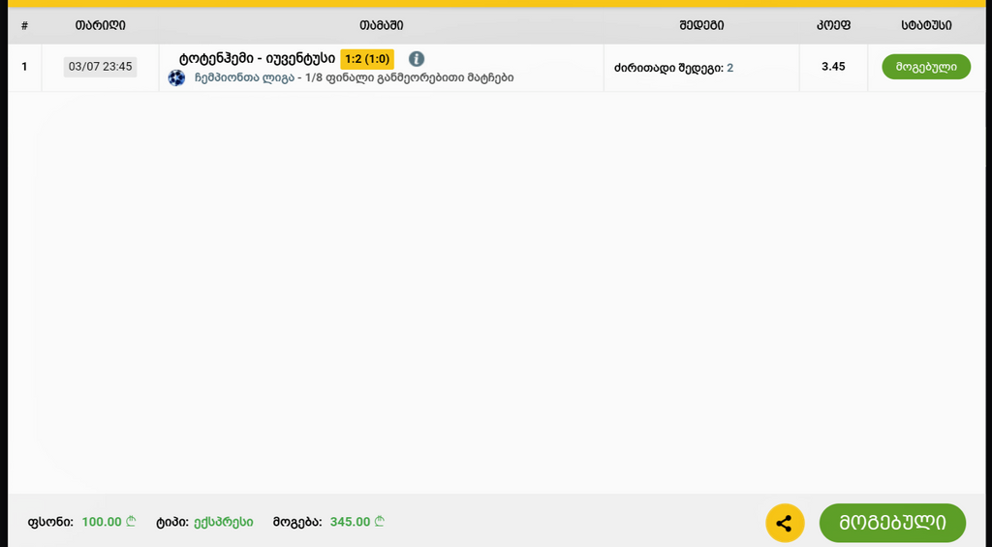Click the კოეფ column header

pos(833,25)
